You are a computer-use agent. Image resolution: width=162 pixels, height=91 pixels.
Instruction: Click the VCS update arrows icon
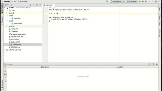click(107, 2)
